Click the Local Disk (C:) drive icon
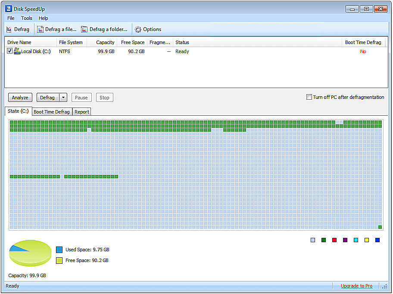This screenshot has width=393, height=294. click(17, 51)
